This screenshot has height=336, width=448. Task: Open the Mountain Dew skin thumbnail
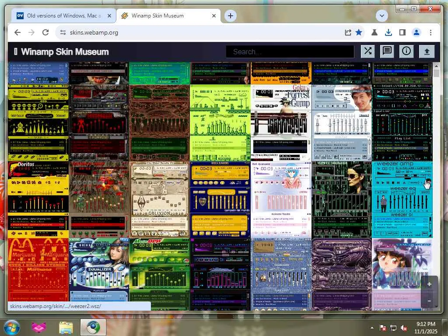(159, 274)
